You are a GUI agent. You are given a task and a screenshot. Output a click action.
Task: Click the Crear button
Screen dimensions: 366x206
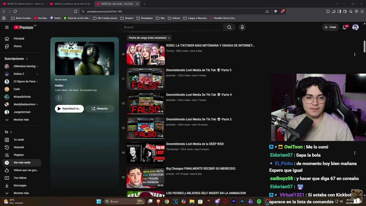(330, 27)
